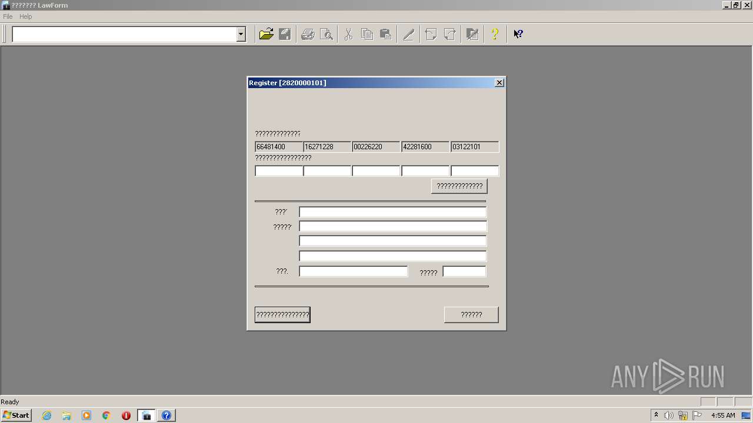The image size is (753, 423).
Task: Click the second long text field labeled ?????'
Action: pyautogui.click(x=392, y=226)
